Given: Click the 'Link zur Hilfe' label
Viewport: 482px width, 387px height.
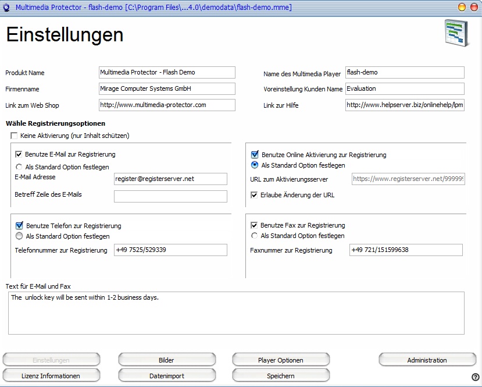Looking at the screenshot, I should (x=281, y=105).
